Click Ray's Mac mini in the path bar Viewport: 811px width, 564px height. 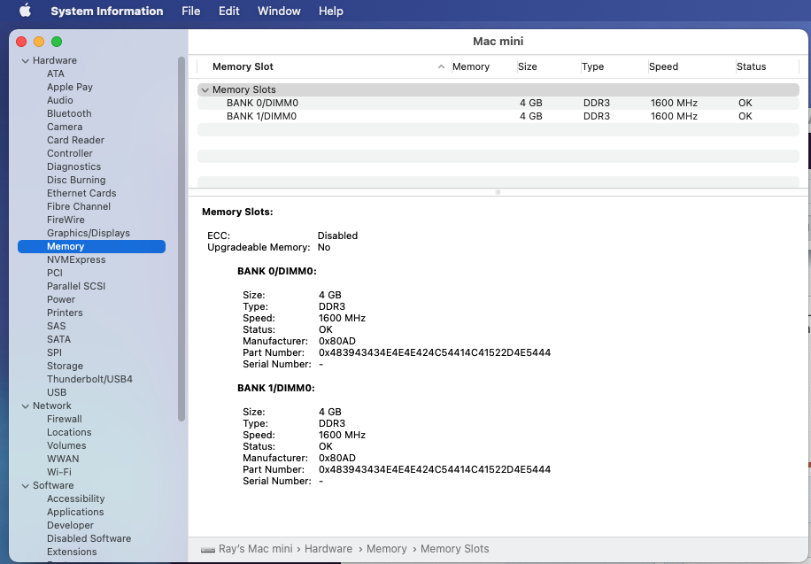pyautogui.click(x=256, y=549)
